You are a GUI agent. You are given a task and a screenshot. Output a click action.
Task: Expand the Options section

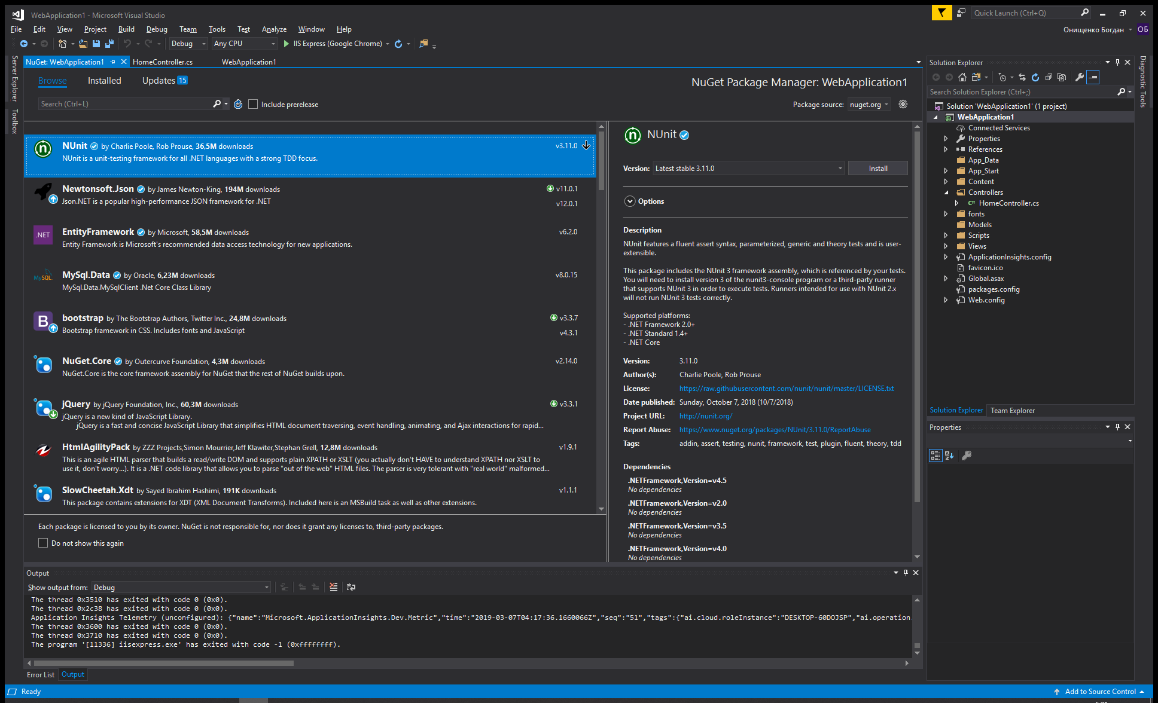coord(630,201)
